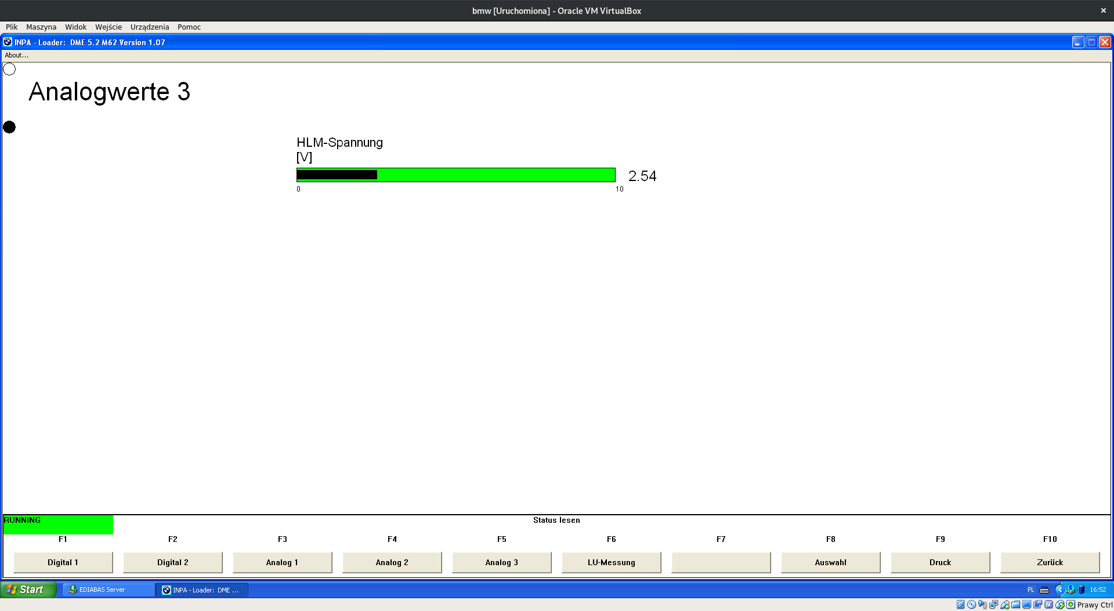Viewport: 1114px width, 611px height.
Task: Click the keyboard icon in the language bar
Action: point(1044,590)
